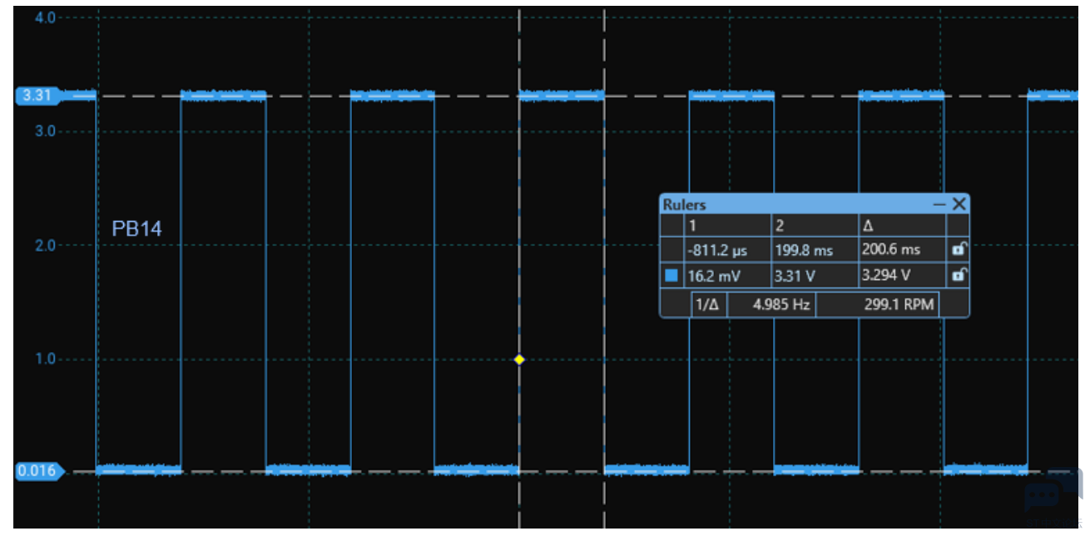Screen dimensions: 1090x536
Task: Close the Rulers panel
Action: [959, 204]
